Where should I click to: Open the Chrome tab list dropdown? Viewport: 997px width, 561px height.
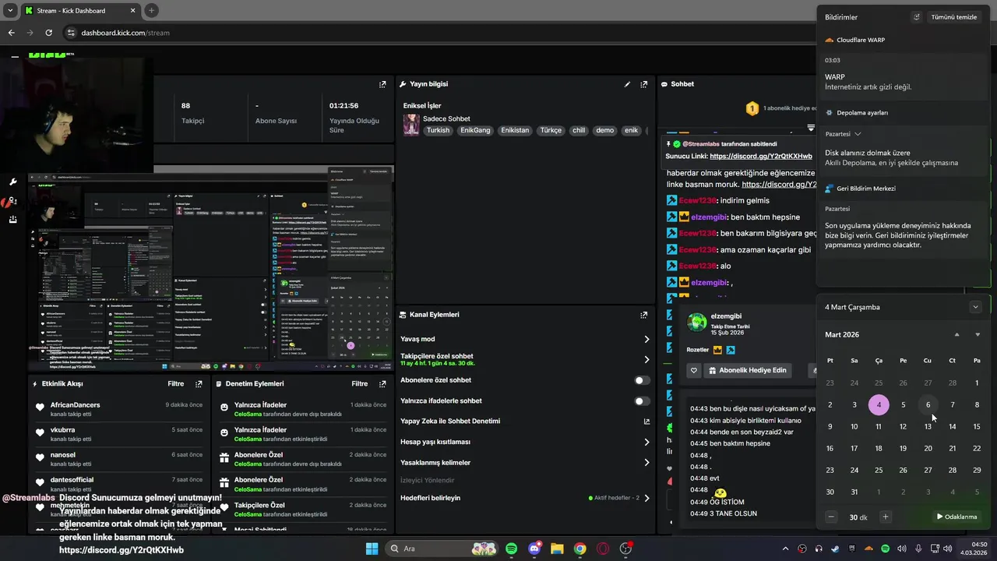coord(10,10)
